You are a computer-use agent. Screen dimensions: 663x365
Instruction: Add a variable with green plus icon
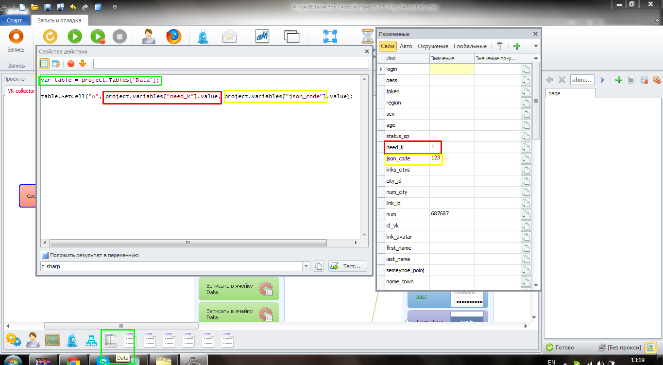click(517, 46)
